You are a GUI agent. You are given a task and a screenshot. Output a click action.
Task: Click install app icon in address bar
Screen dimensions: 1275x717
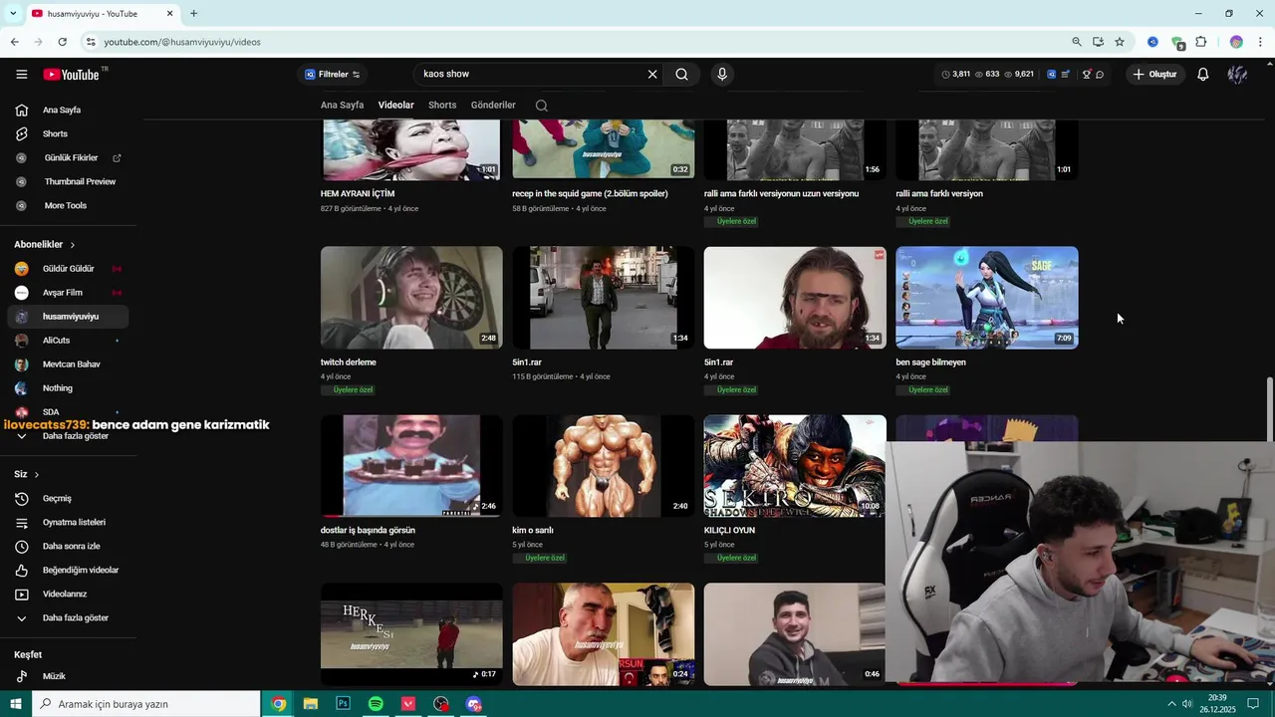(1098, 42)
